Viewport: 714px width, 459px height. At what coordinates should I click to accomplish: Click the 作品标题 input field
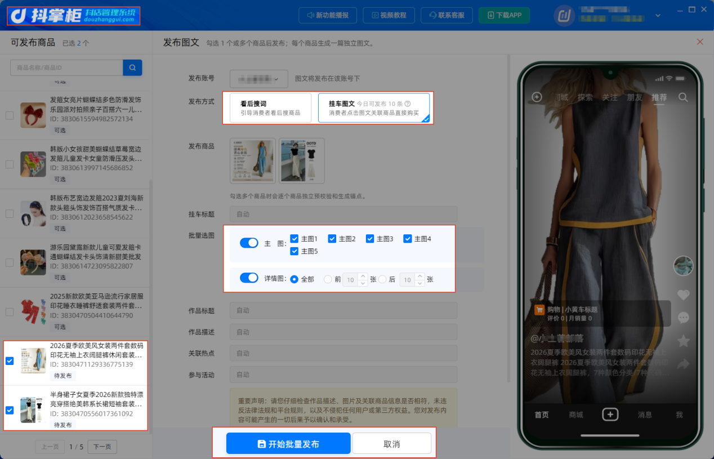point(343,310)
